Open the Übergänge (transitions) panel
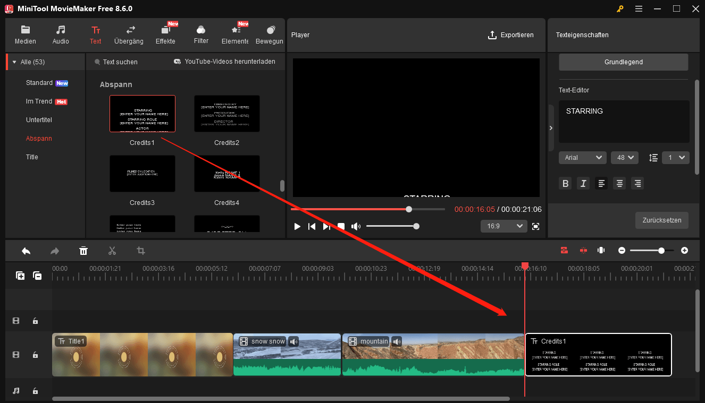This screenshot has height=403, width=705. [129, 33]
